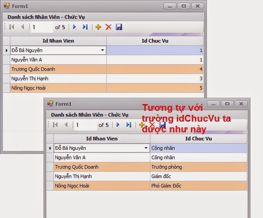263x218 pixels.
Task: Select Phó Giám Đốc cell in front Form1
Action: tap(198, 186)
